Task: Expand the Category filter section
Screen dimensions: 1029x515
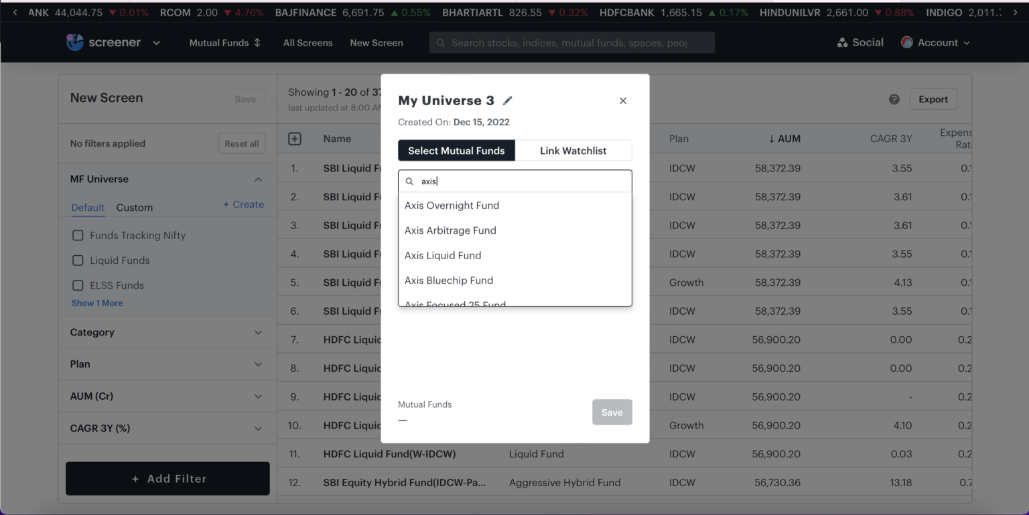Action: tap(258, 332)
